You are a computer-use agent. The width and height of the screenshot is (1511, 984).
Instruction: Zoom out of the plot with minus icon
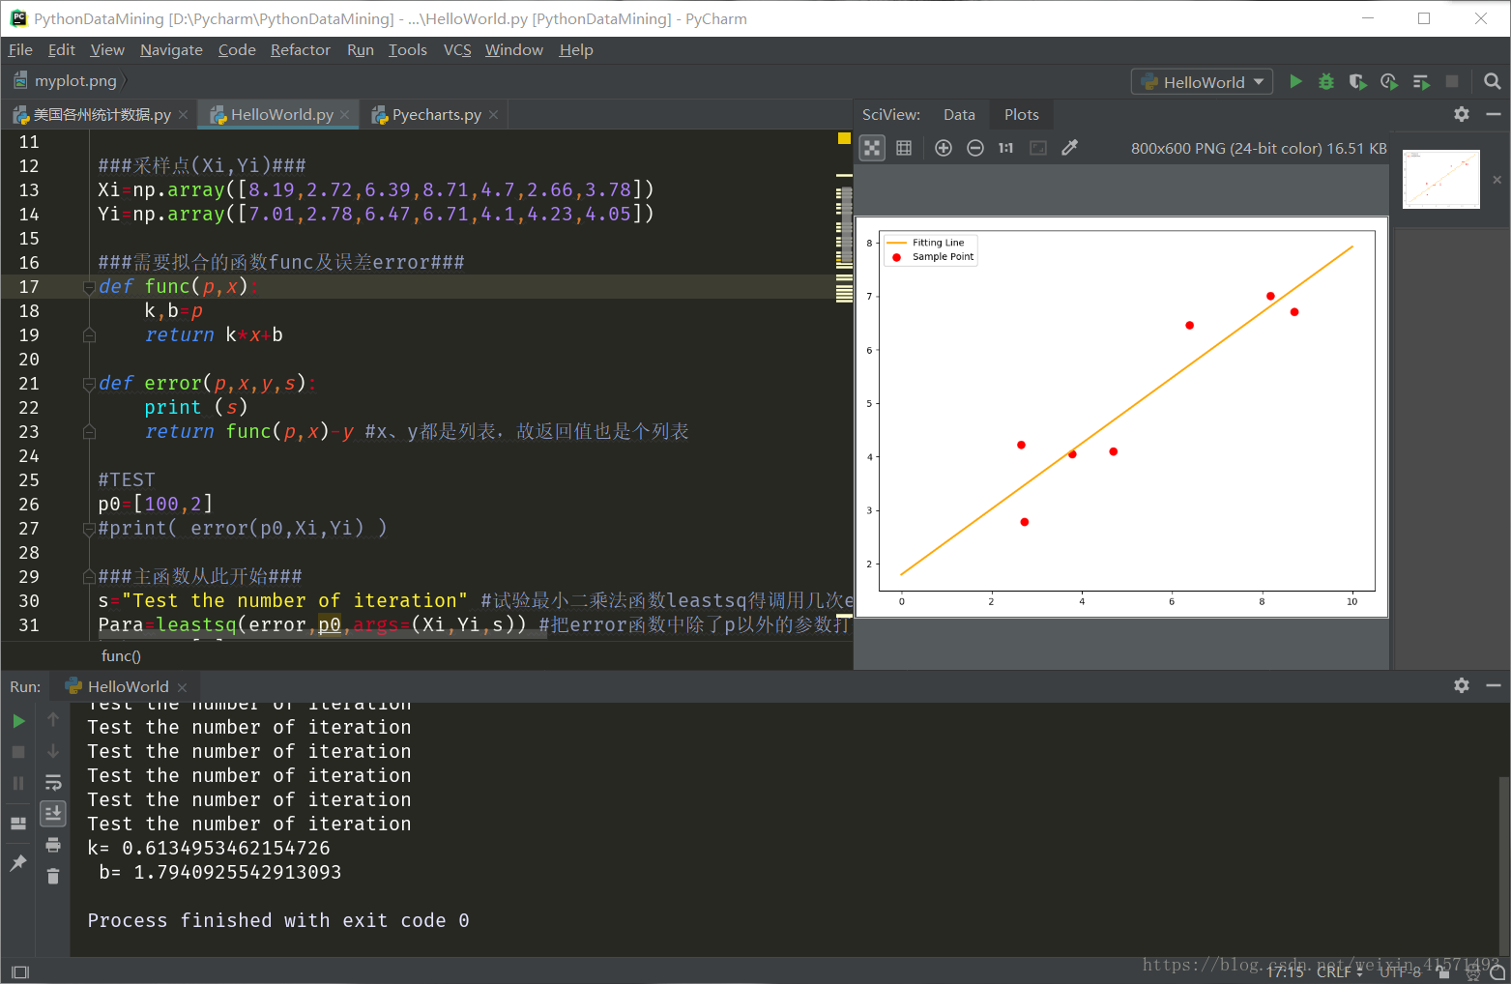click(974, 147)
